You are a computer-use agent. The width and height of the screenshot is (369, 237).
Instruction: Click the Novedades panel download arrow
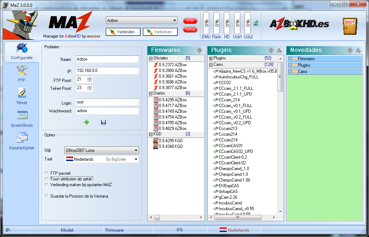pyautogui.click(x=350, y=50)
